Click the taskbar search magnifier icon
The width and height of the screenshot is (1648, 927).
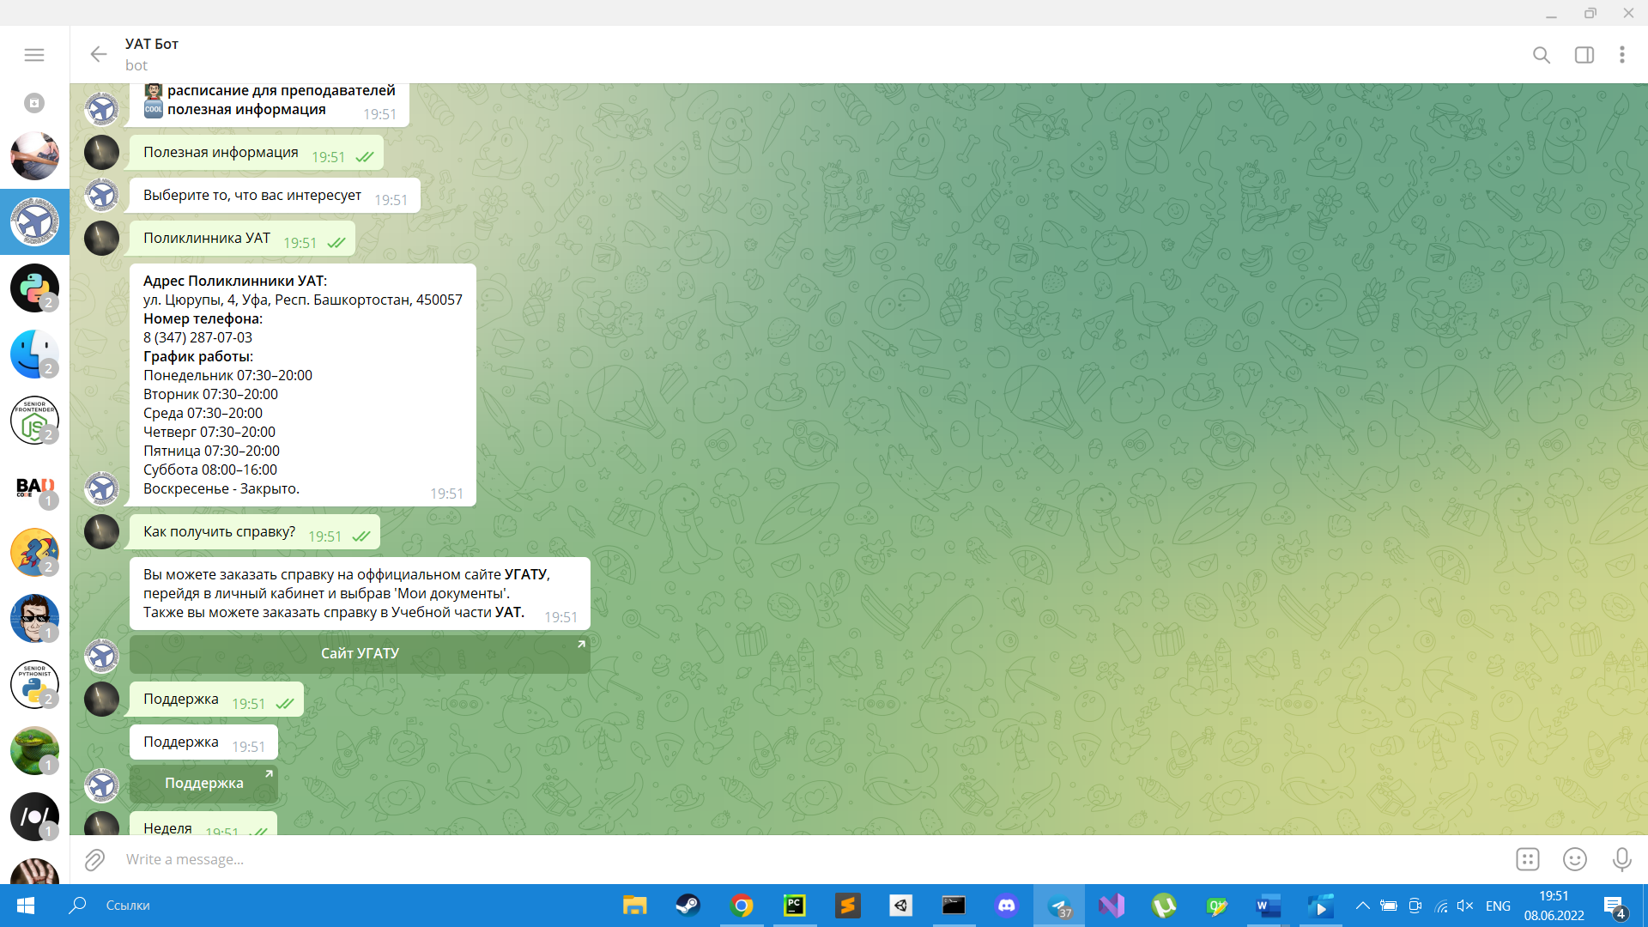[x=78, y=905]
